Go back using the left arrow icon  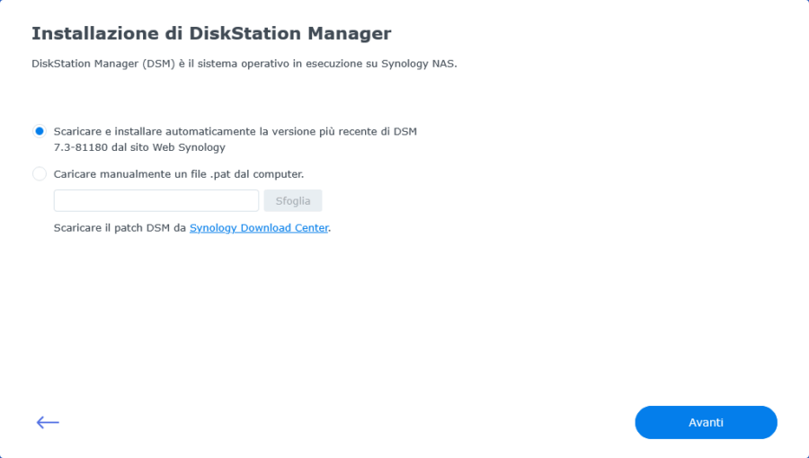pyautogui.click(x=48, y=422)
